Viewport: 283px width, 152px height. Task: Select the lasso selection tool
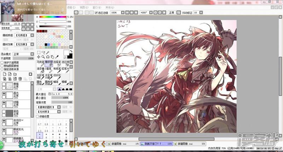click(43, 52)
